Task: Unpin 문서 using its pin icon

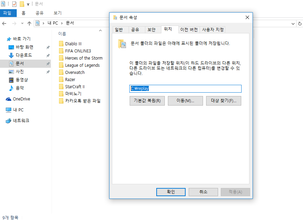Action: (48, 63)
